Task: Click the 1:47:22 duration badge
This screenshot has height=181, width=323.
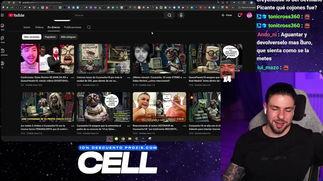Action: click(68, 71)
